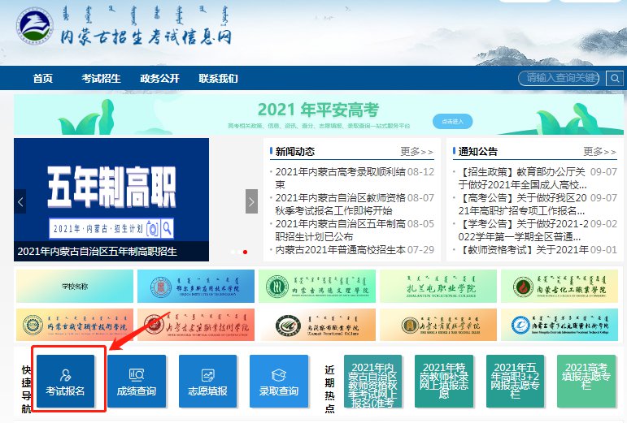Click the search box inside the carousel image
Screen dimensions: 627x423
pyautogui.click(x=111, y=228)
